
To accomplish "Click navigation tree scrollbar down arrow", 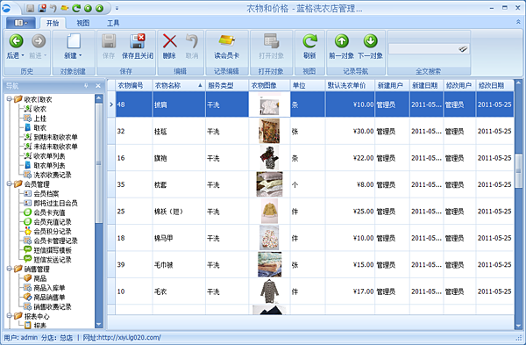I will [98, 325].
